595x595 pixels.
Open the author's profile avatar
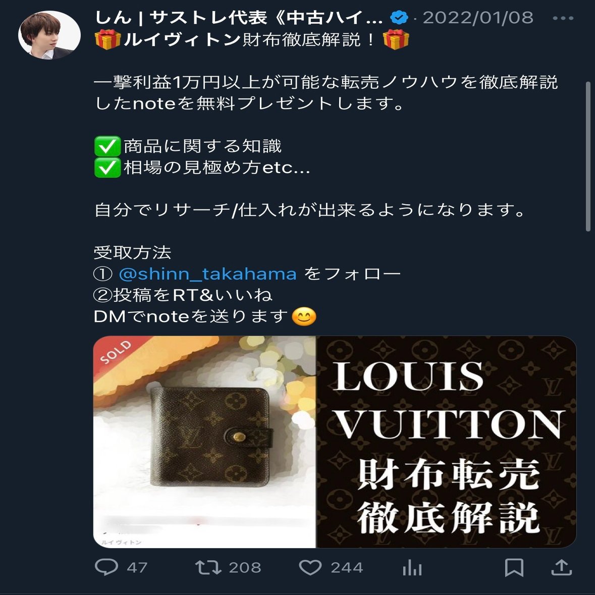[49, 35]
